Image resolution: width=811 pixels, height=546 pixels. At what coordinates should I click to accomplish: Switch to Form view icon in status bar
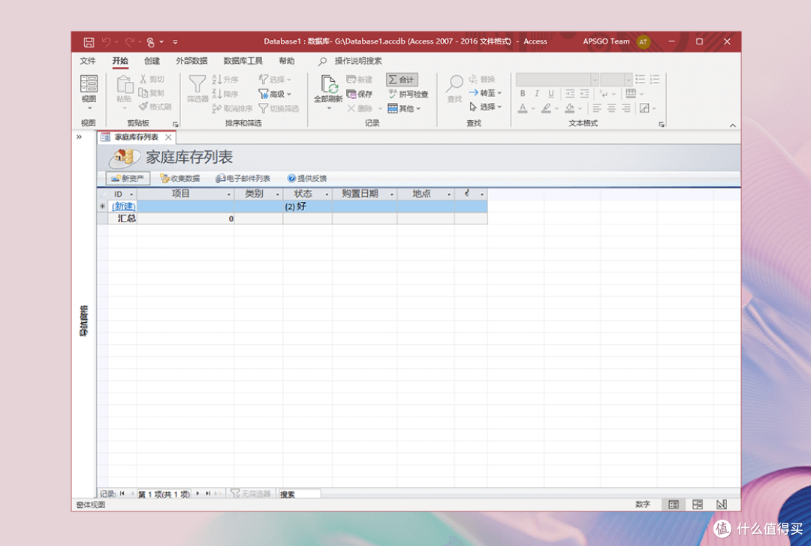(x=674, y=505)
